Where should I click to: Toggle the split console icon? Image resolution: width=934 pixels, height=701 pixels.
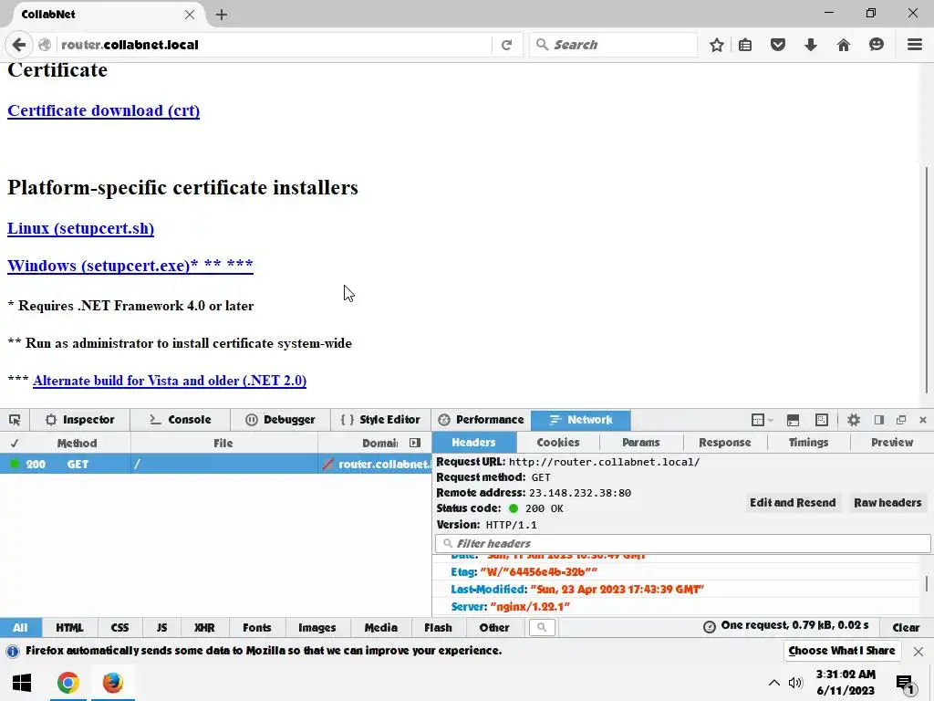[793, 420]
